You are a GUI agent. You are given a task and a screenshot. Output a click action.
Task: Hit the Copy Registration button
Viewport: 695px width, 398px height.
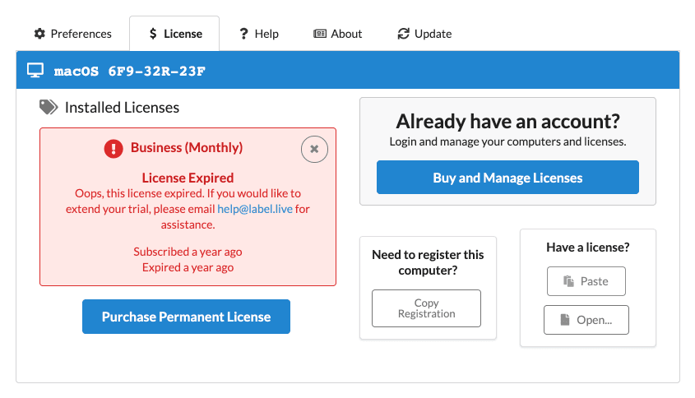(426, 308)
